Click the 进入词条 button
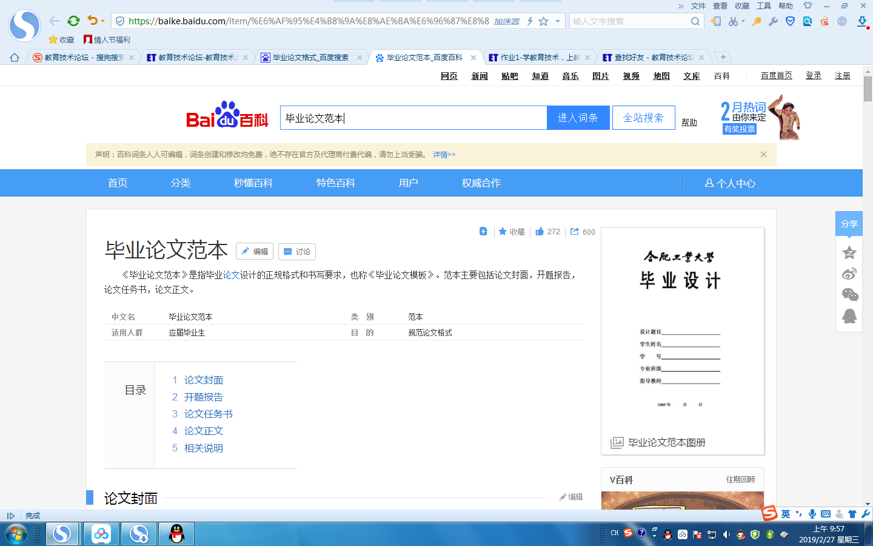This screenshot has height=546, width=873. [578, 118]
